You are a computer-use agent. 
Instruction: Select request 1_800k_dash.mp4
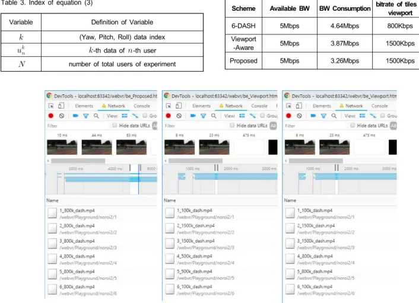pos(101,213)
